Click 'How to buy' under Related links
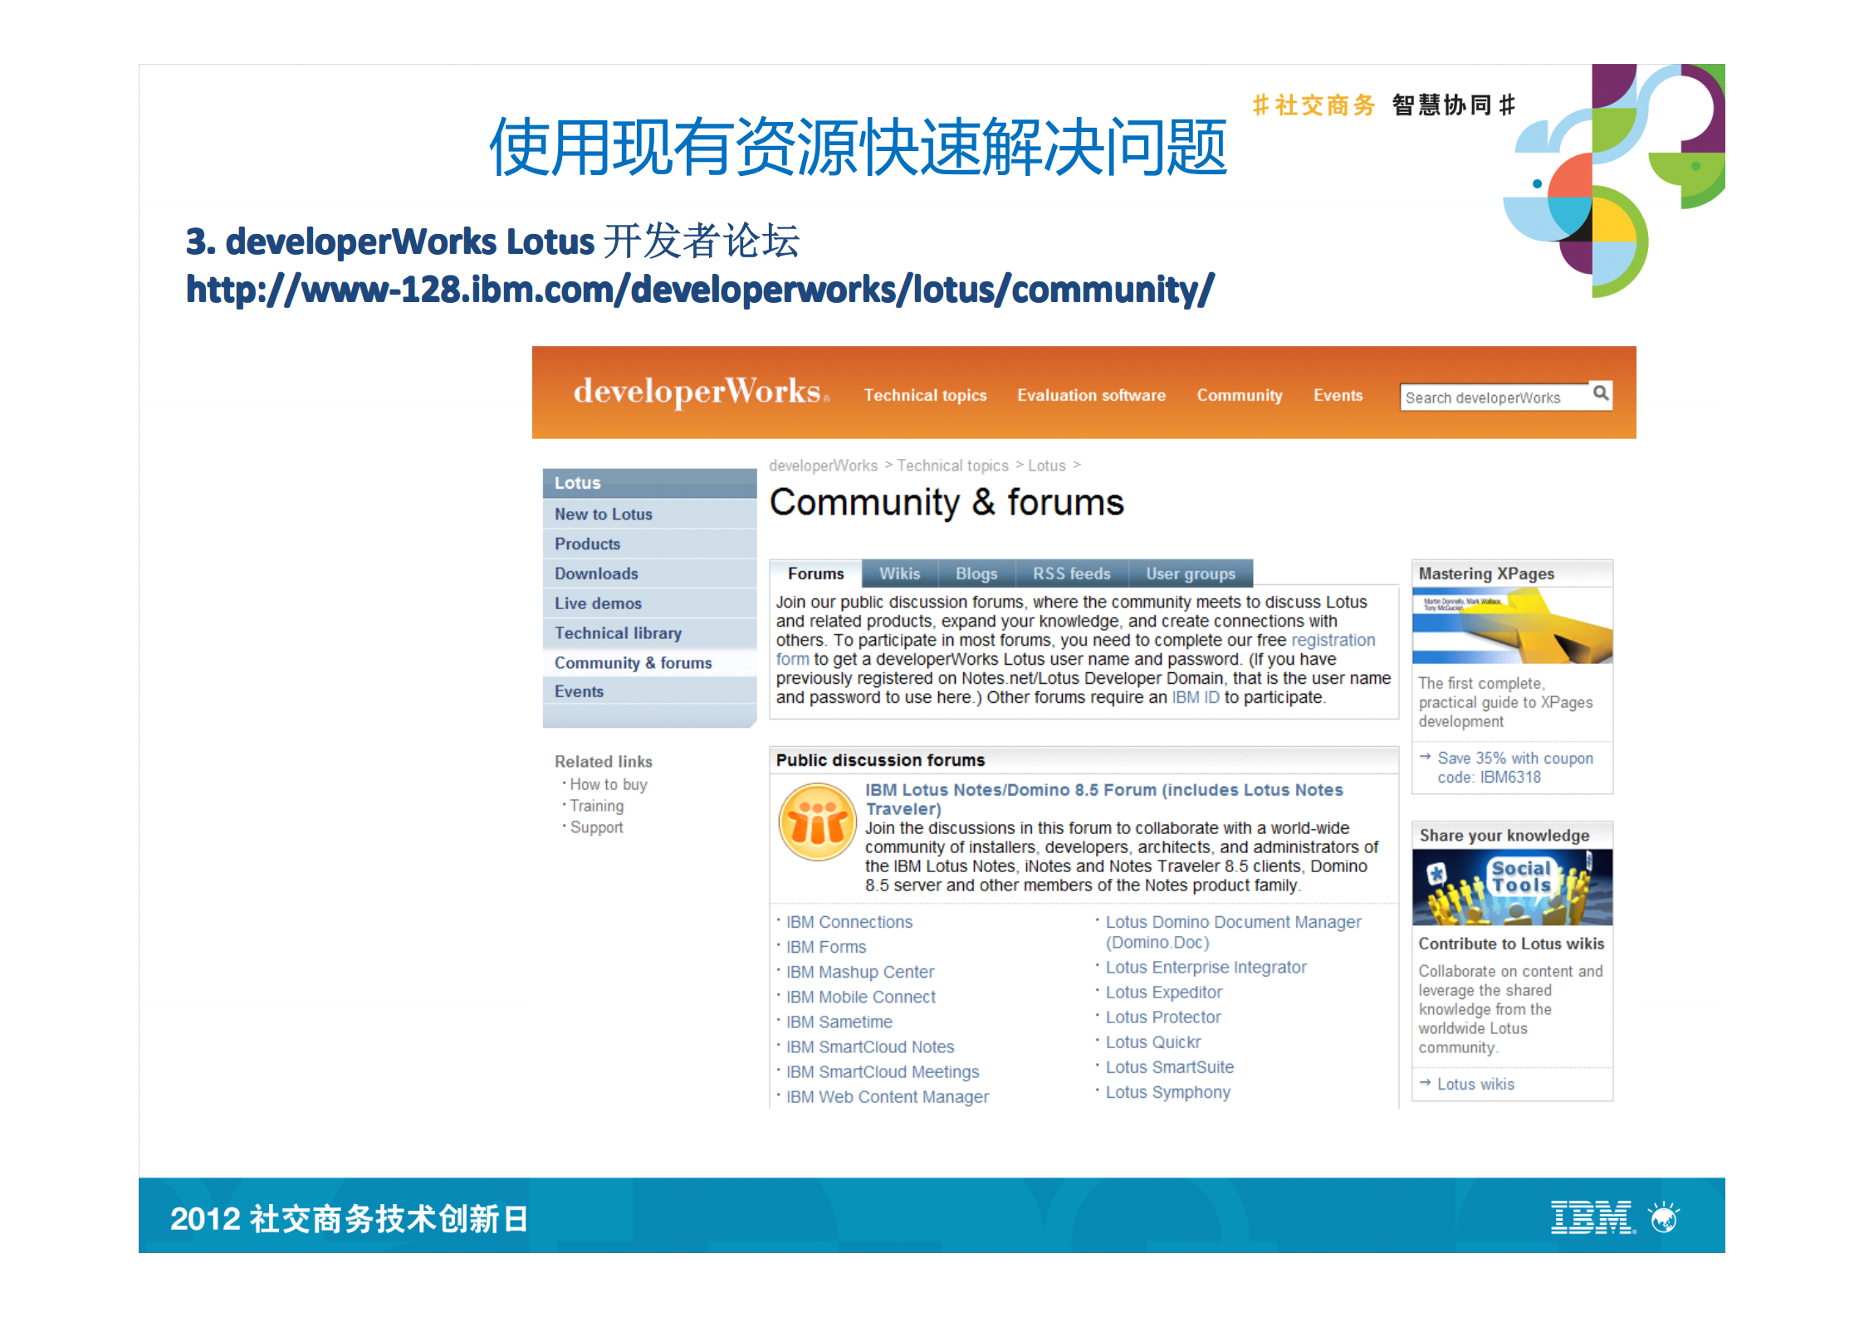 click(x=609, y=783)
